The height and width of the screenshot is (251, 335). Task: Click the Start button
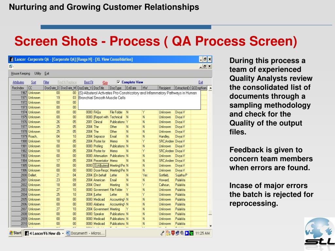pyautogui.click(x=15, y=233)
